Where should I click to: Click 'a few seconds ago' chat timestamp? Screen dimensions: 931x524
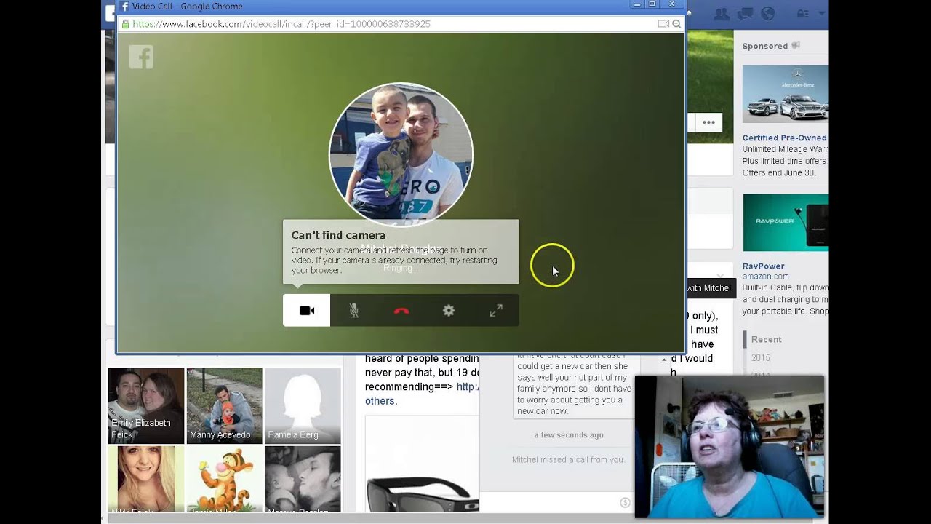569,434
